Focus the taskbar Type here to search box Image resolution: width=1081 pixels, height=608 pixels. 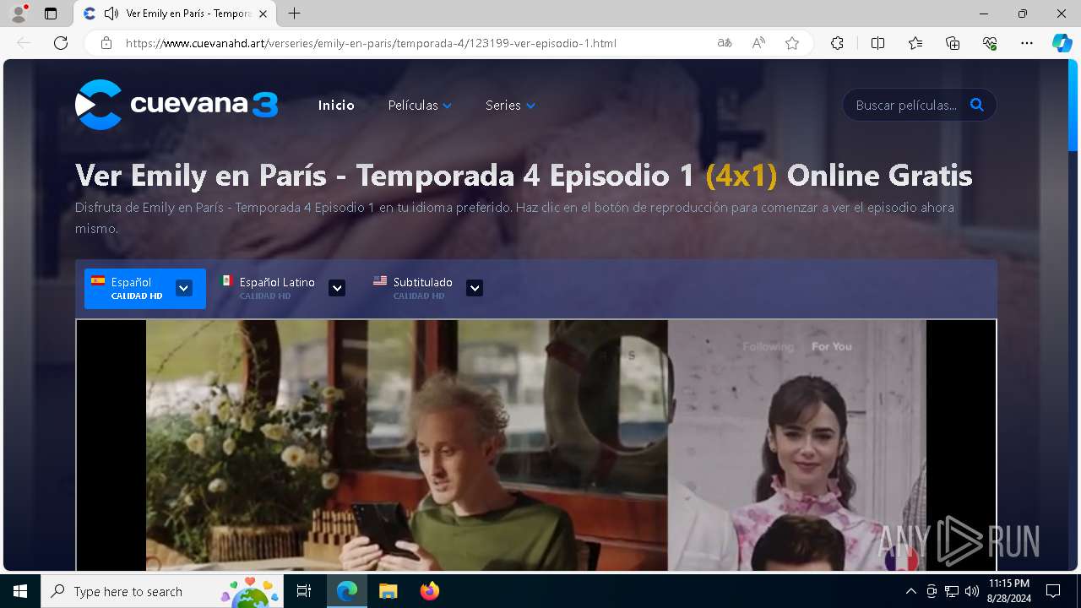click(162, 591)
